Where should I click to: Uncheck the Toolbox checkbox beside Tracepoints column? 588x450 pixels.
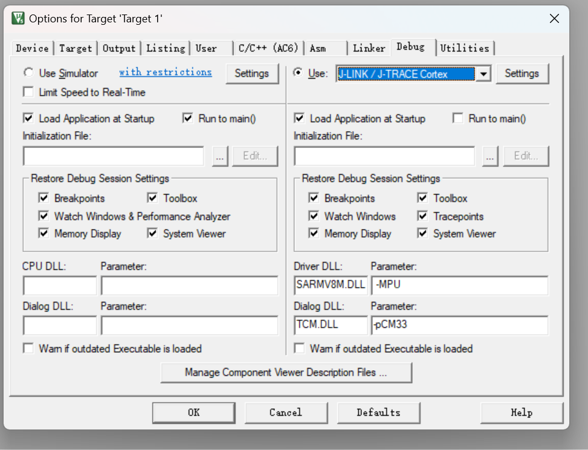click(422, 198)
